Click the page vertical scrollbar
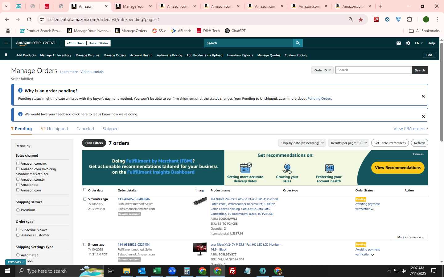The height and width of the screenshot is (277, 444). 442,92
